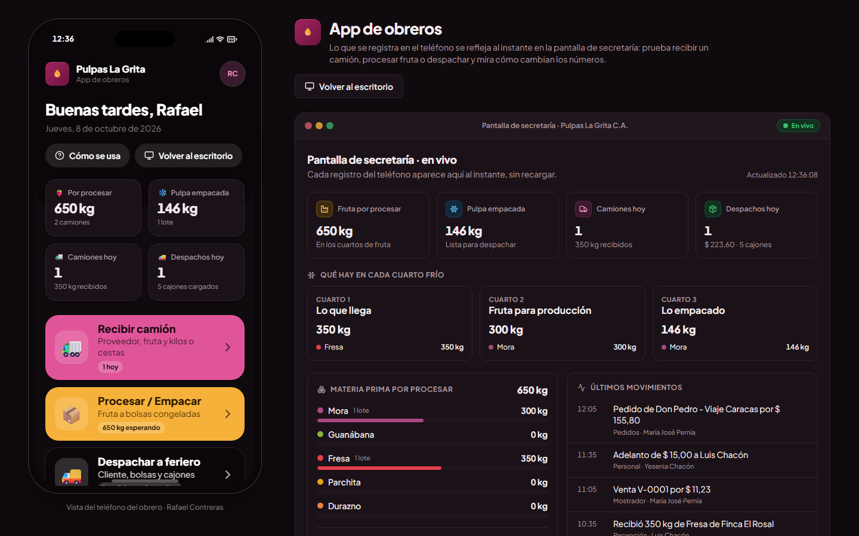Click the movement 'Adelanto de $ 15,00 a Luis Chacón'
The image size is (859, 536).
[693, 460]
